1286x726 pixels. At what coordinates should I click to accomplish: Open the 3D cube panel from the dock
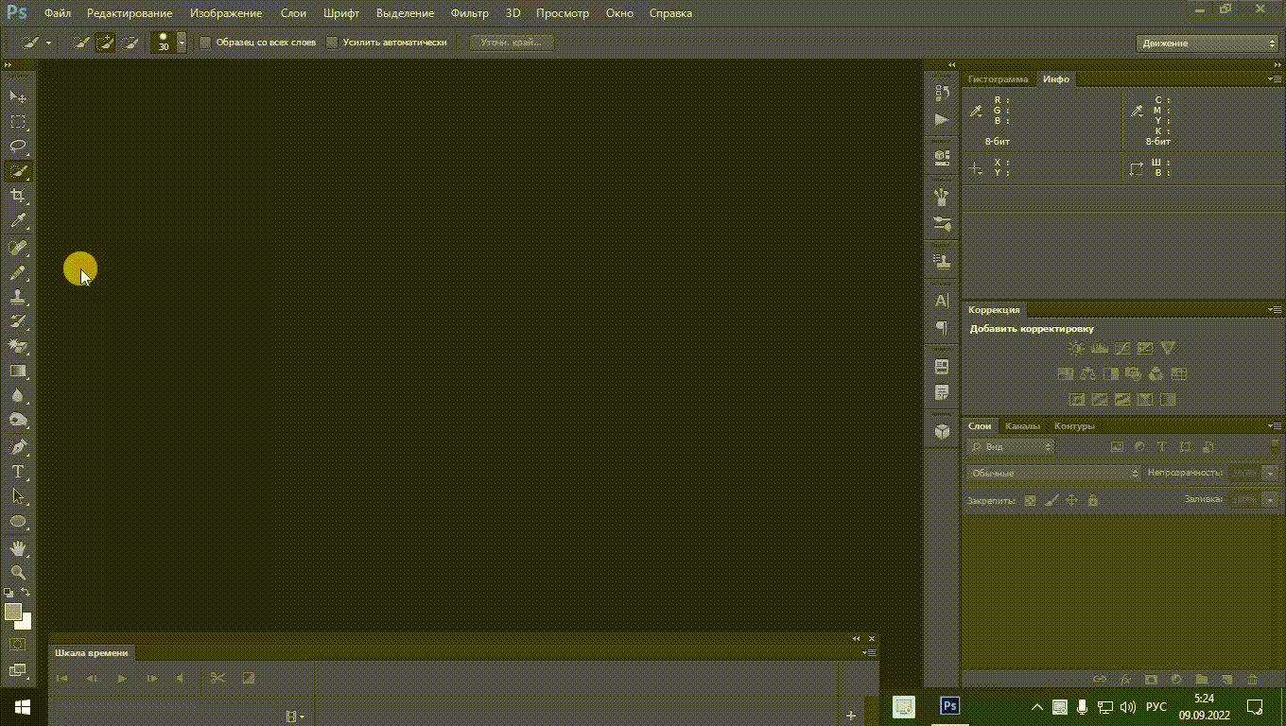pyautogui.click(x=942, y=431)
